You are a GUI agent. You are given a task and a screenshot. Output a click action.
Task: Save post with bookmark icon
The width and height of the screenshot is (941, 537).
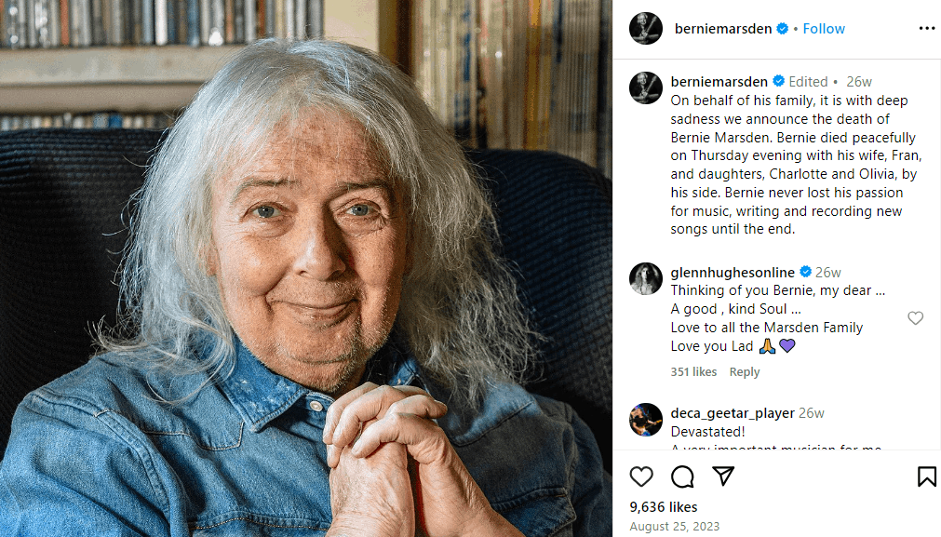click(926, 477)
